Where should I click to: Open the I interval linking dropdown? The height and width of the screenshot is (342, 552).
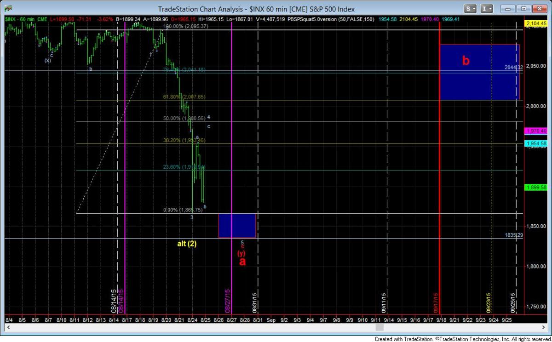[x=487, y=9]
